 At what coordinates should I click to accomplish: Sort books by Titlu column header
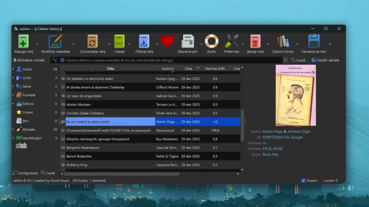click(x=110, y=69)
